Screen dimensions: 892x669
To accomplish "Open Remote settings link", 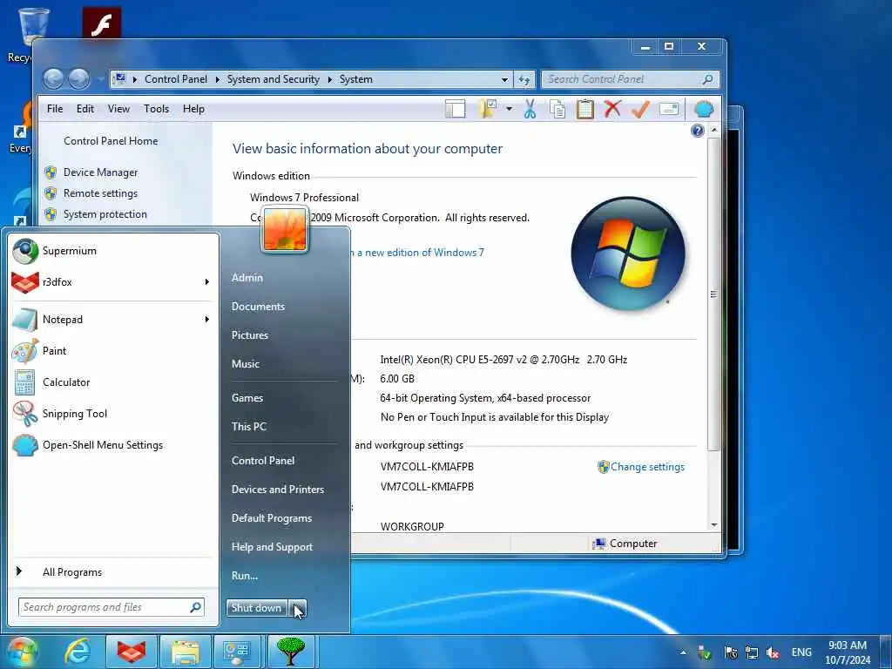I will (100, 193).
